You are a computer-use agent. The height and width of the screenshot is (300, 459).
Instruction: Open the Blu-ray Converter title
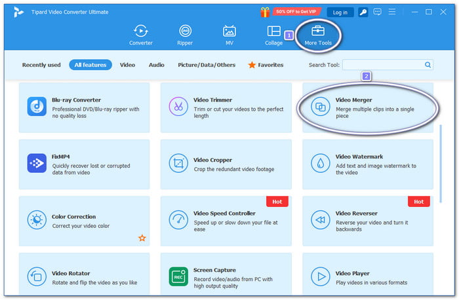click(76, 100)
